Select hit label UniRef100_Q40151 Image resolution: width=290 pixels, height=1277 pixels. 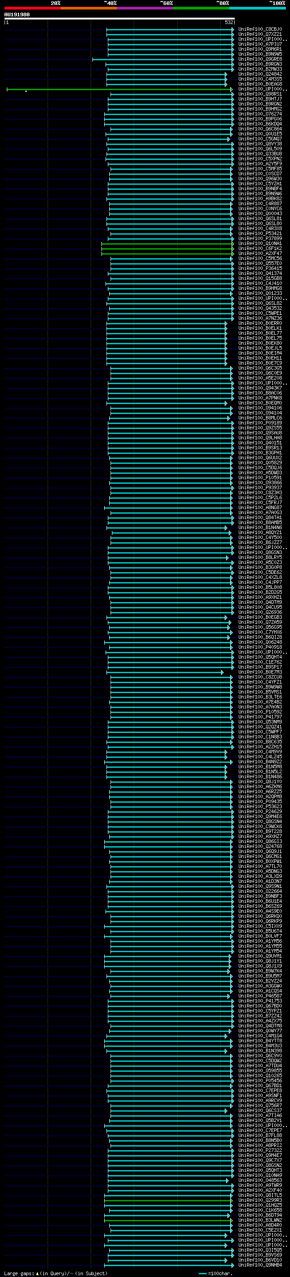[260, 443]
